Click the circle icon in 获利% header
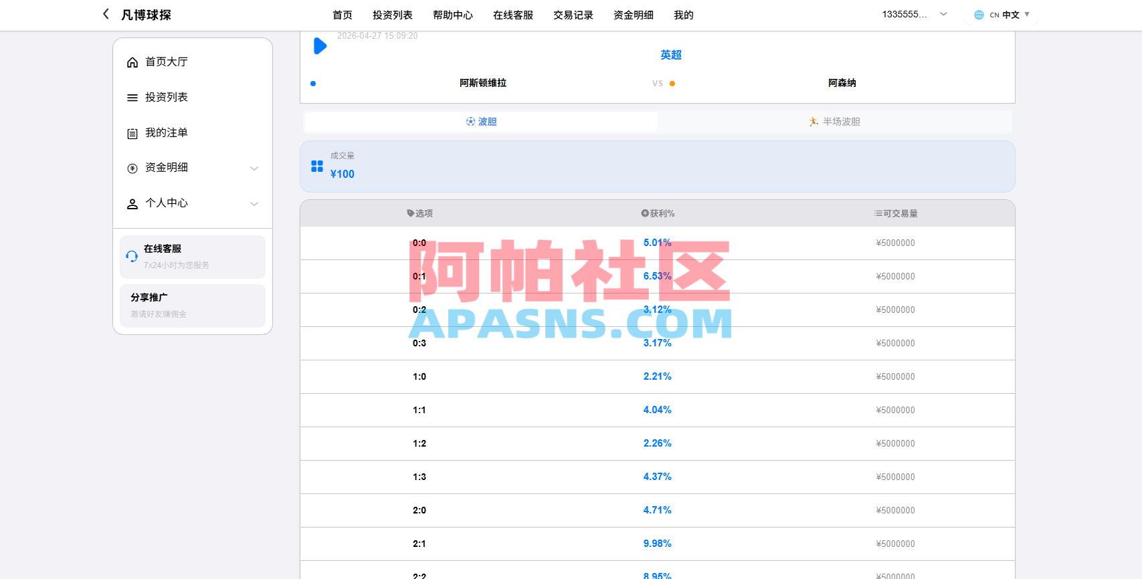The image size is (1142, 579). (x=645, y=213)
